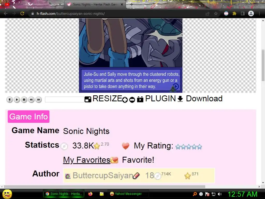Reload the page with the refresh icon
The height and width of the screenshot is (199, 265).
click(x=22, y=13)
